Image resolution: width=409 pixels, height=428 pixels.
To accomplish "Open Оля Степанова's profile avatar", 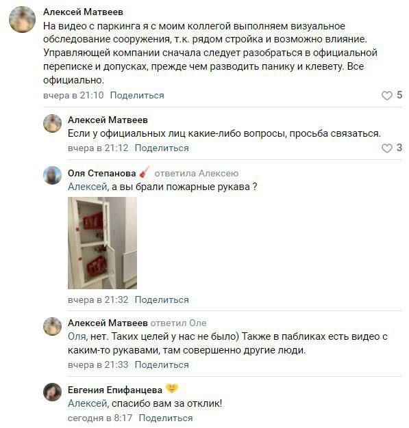I will [52, 175].
